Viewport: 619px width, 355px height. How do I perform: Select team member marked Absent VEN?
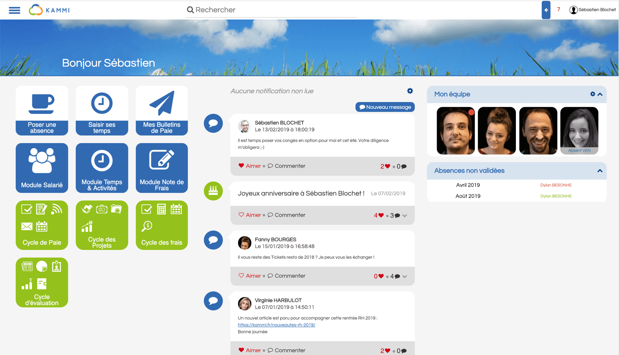(579, 130)
